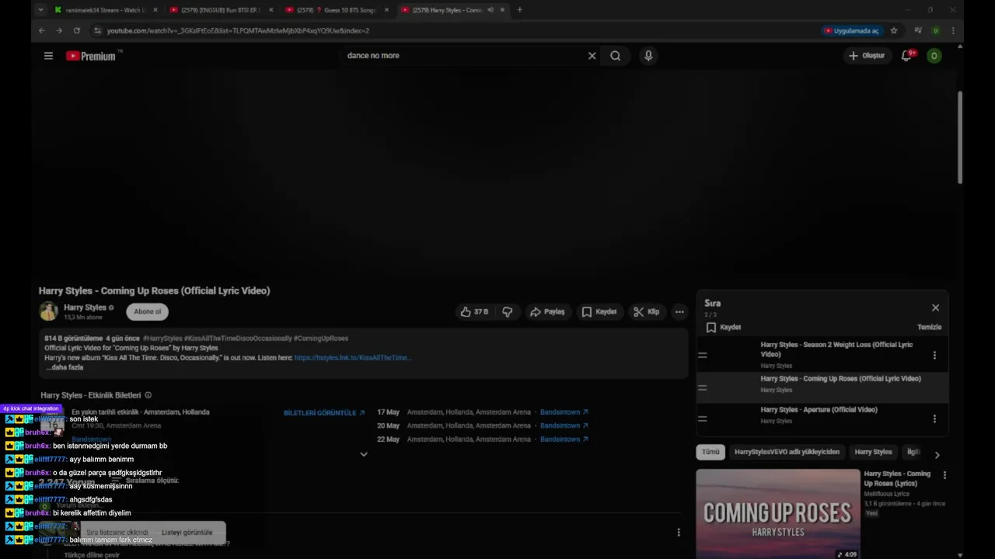Reload the page in the browser toolbar
Image resolution: width=995 pixels, height=559 pixels.
click(x=76, y=30)
